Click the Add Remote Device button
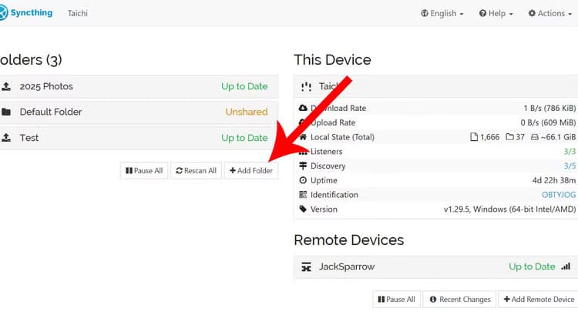This screenshot has width=578, height=325. click(539, 299)
